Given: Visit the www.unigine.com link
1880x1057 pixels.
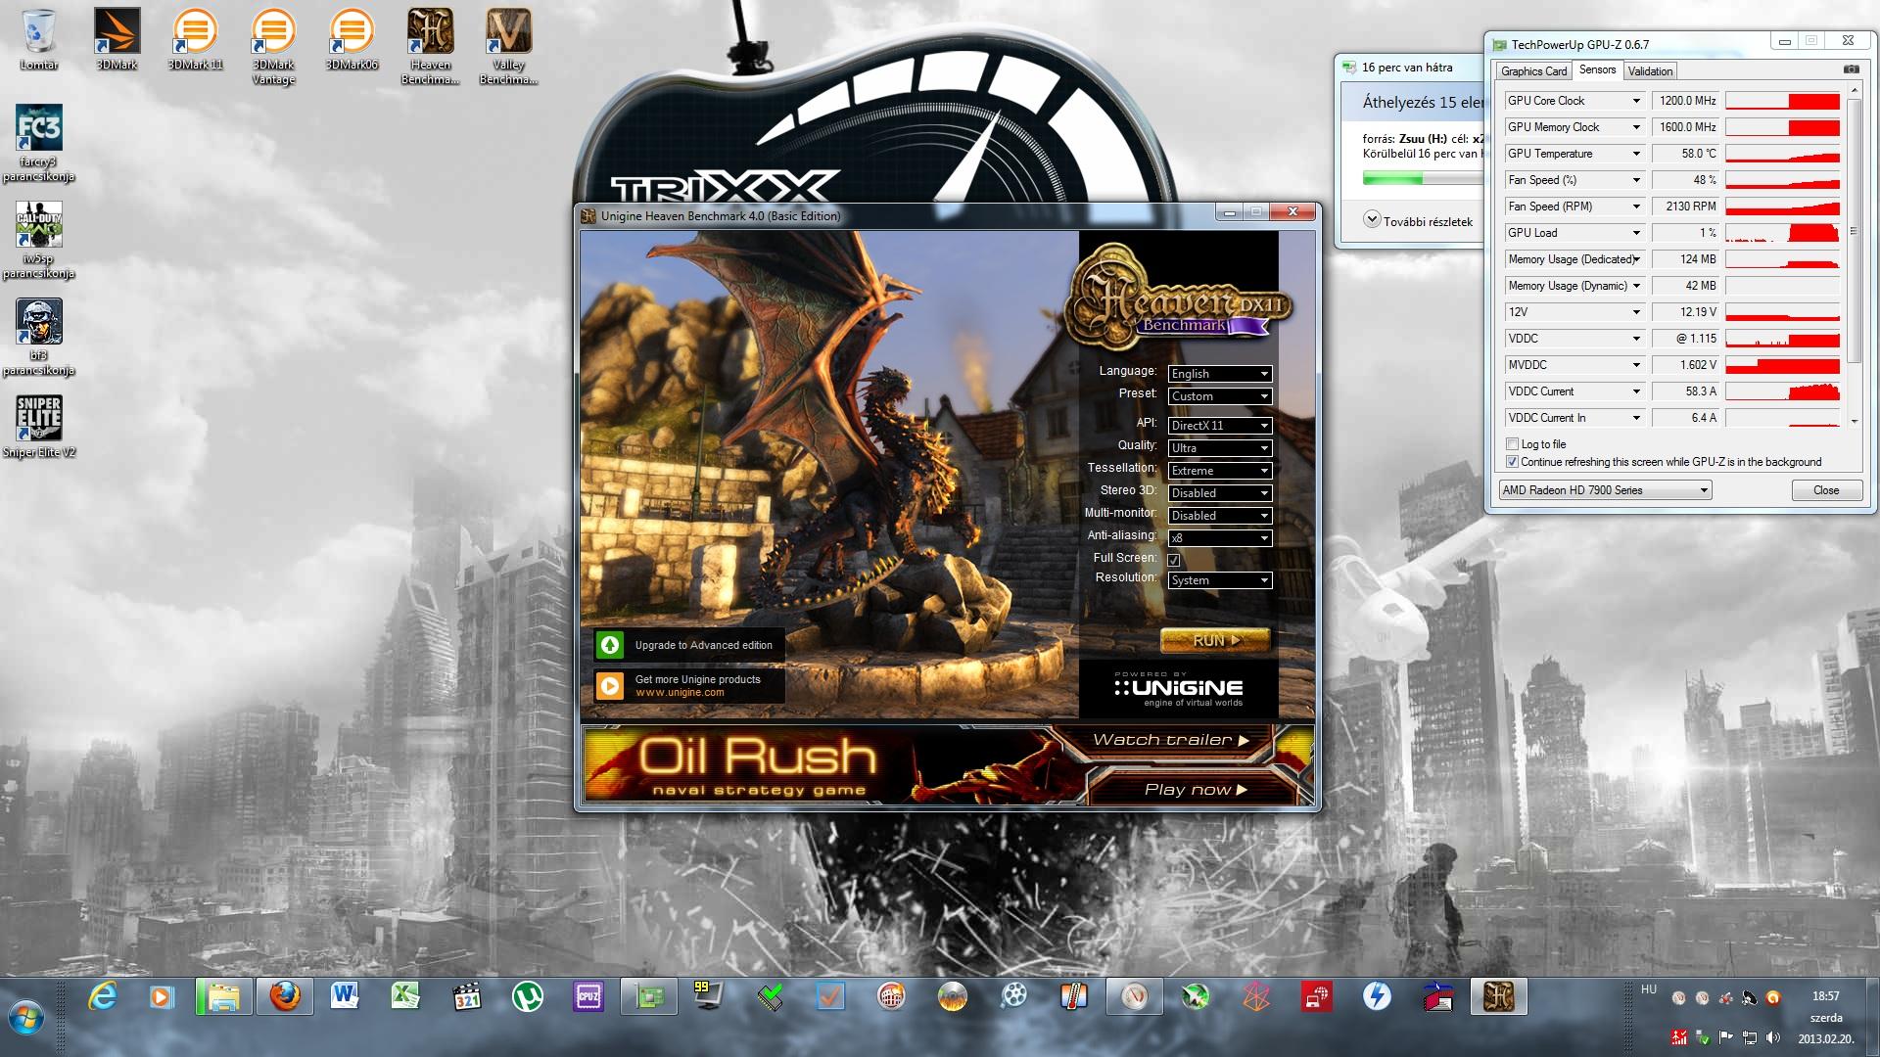Looking at the screenshot, I should click(x=680, y=693).
